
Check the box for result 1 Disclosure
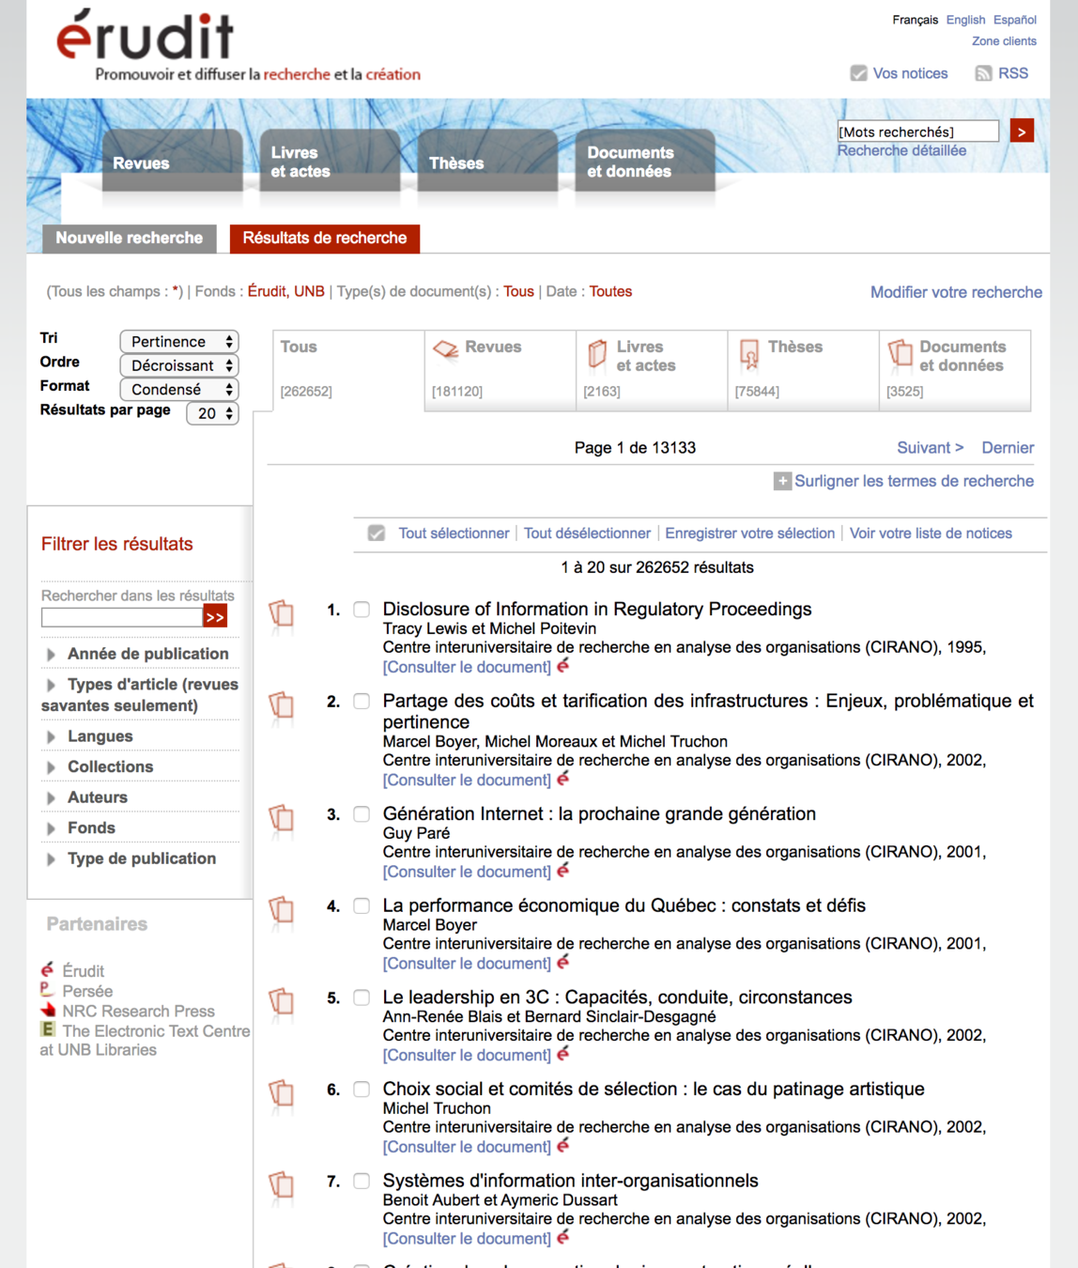pyautogui.click(x=362, y=610)
